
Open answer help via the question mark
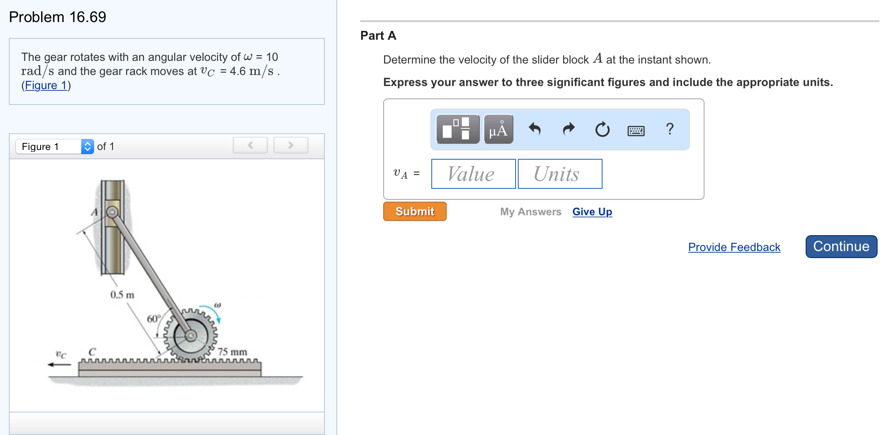tap(670, 129)
